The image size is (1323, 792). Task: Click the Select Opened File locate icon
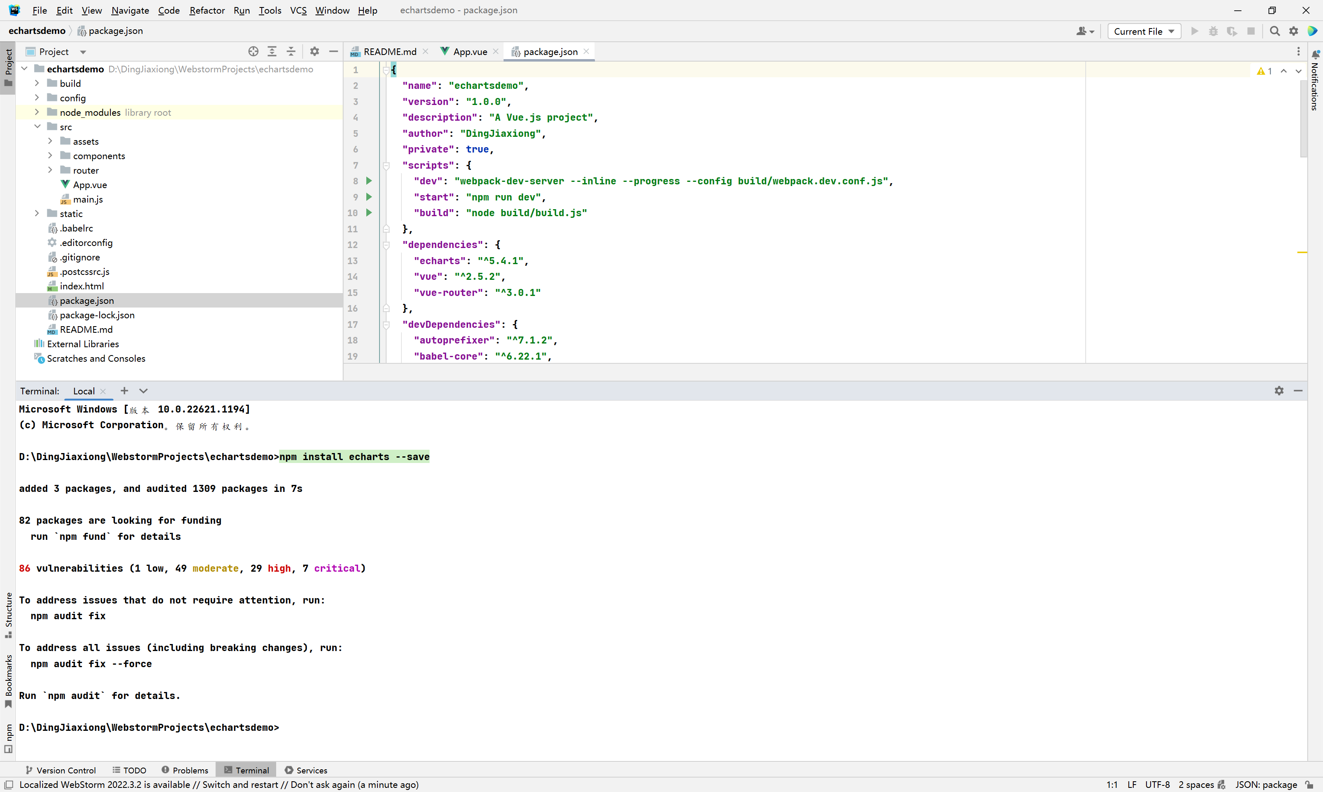253,51
